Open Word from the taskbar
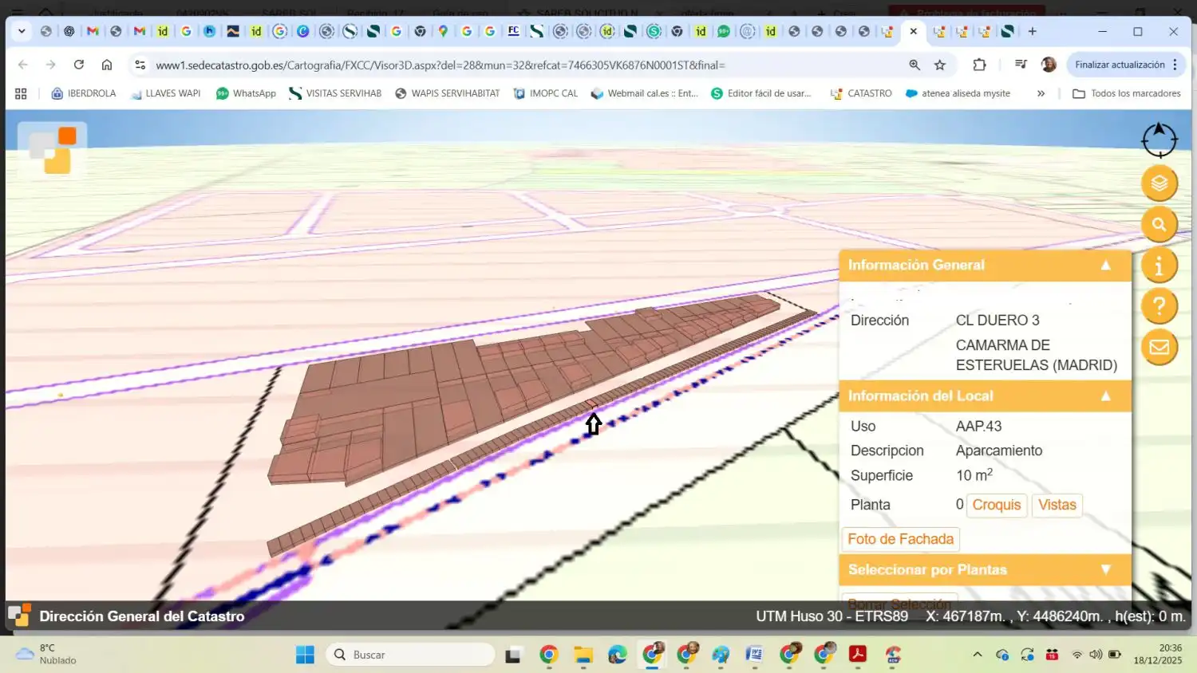Viewport: 1197px width, 673px height. point(754,655)
